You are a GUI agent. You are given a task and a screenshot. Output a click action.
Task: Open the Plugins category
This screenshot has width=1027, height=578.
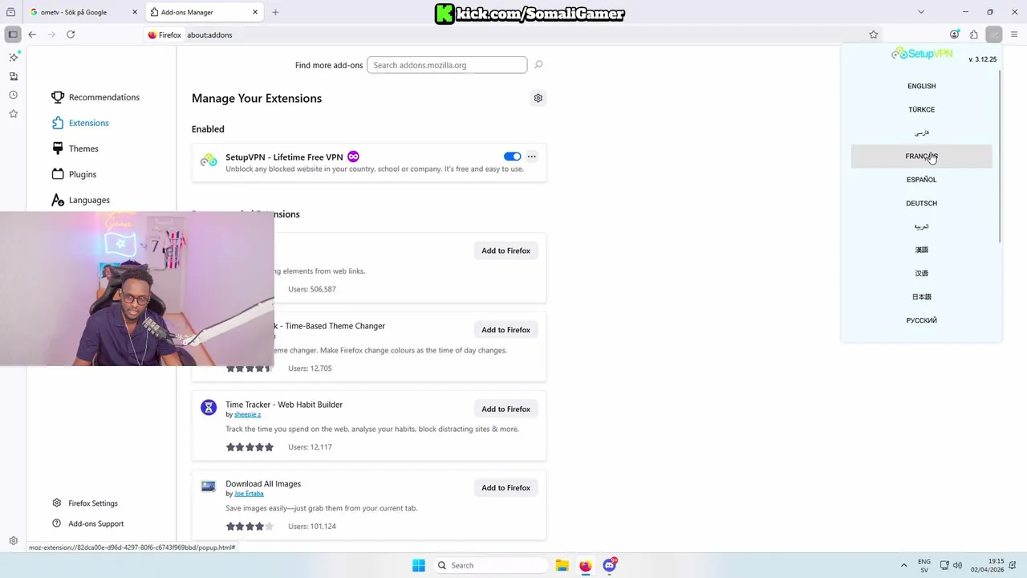tap(74, 174)
